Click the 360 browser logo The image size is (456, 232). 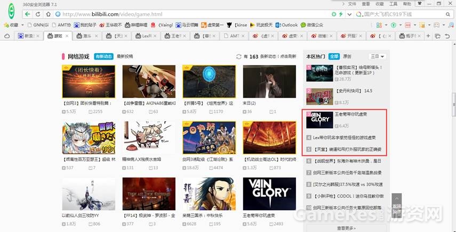pos(11,11)
